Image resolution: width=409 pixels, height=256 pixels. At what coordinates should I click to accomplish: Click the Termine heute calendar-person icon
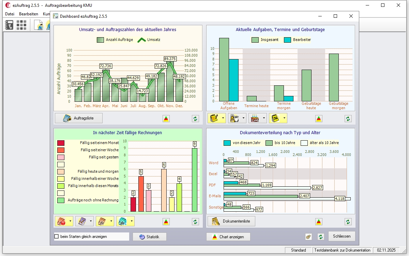(234, 118)
